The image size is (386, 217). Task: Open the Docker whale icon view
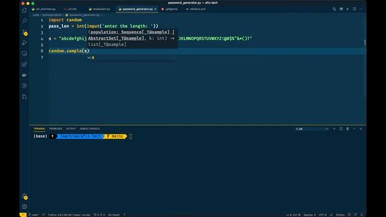click(24, 75)
